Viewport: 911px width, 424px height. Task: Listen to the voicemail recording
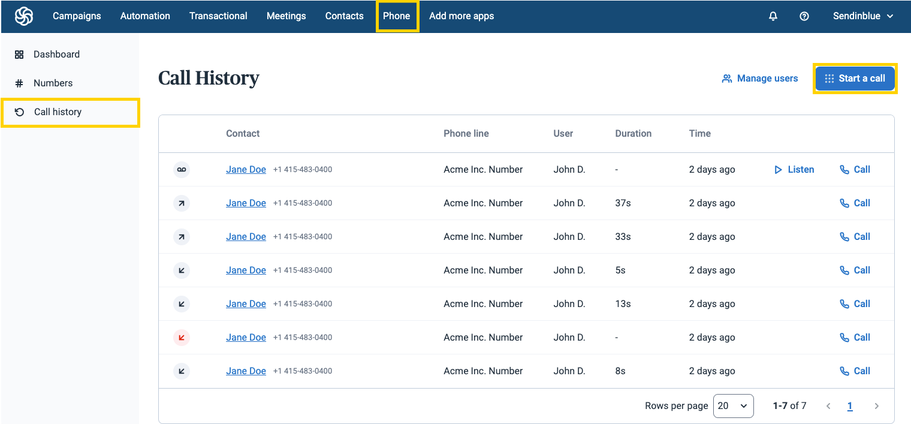[794, 170]
